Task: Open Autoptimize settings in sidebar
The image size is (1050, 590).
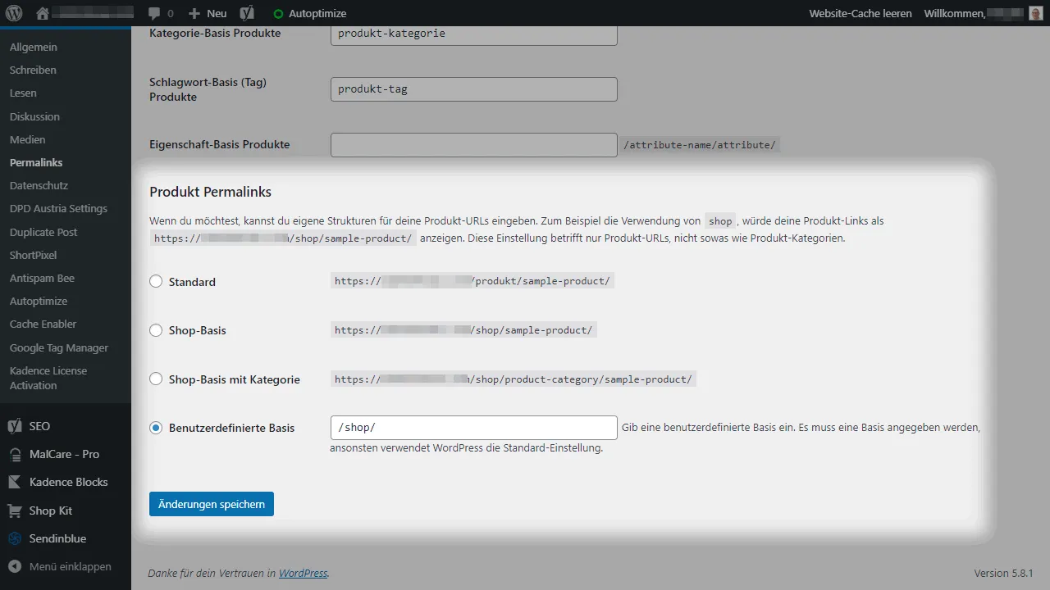Action: click(x=39, y=301)
